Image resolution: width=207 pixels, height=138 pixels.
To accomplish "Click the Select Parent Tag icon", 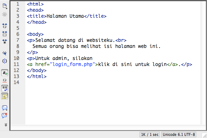I will (x=5, y=53).
